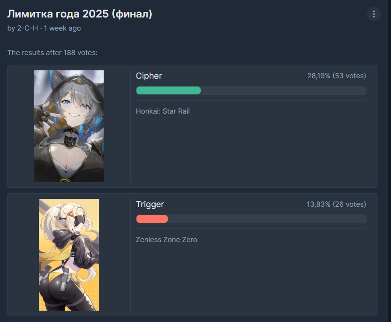Screen dimensions: 391x322
Task: Click the poll author 2-C-H link
Action: 28,28
